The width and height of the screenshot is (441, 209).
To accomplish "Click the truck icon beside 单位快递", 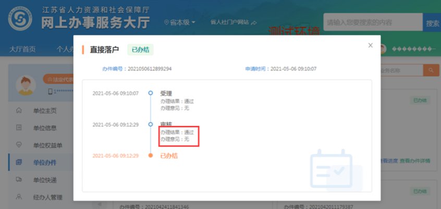I will 19,179.
